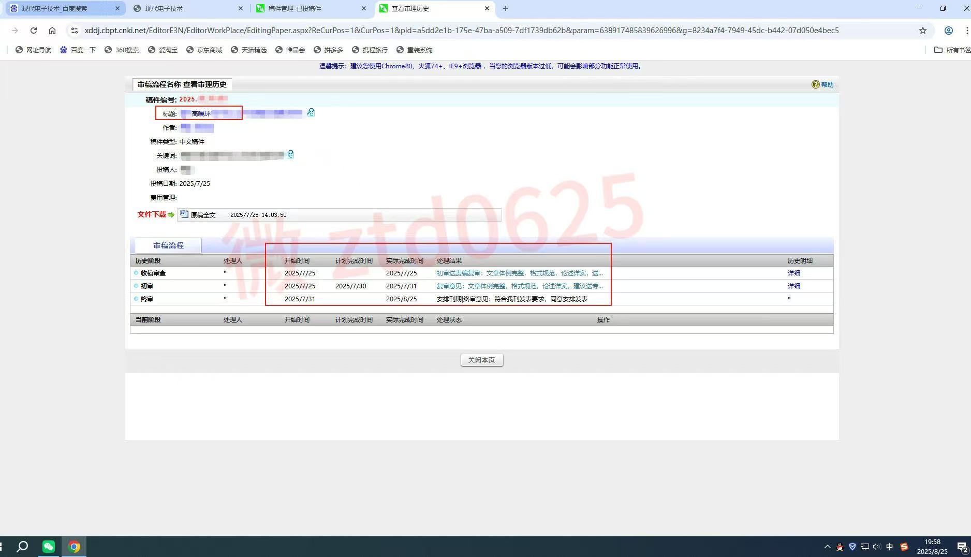Open the browser profile account icon
Screen dimensions: 971x557
pos(948,31)
